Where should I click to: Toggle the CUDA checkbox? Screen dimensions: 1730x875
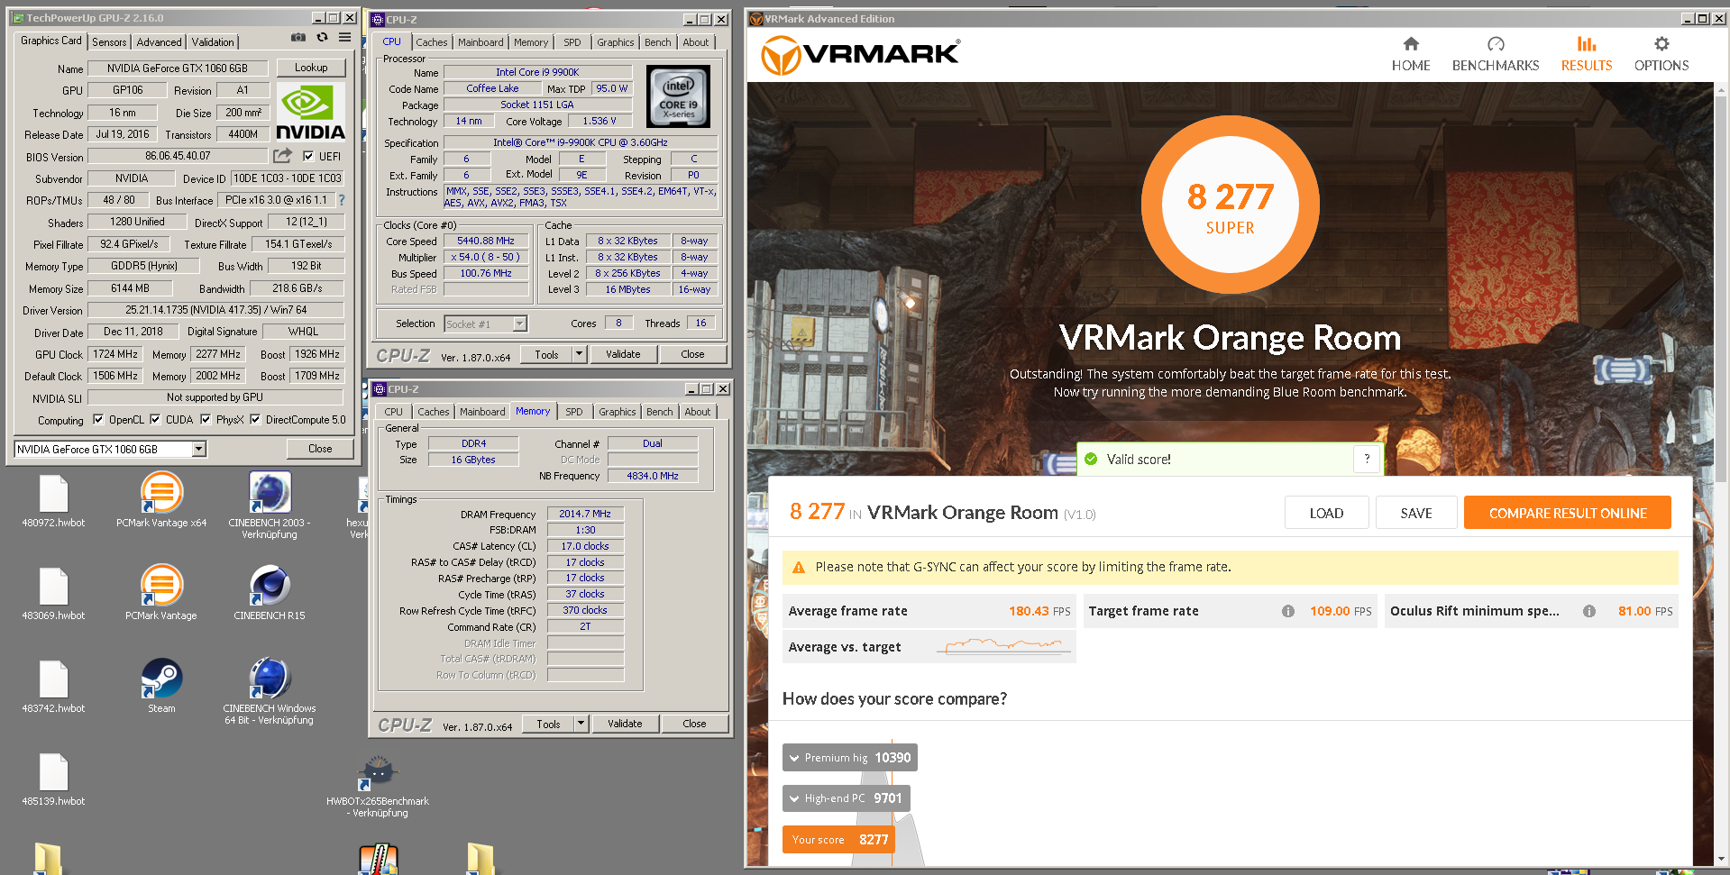click(155, 419)
